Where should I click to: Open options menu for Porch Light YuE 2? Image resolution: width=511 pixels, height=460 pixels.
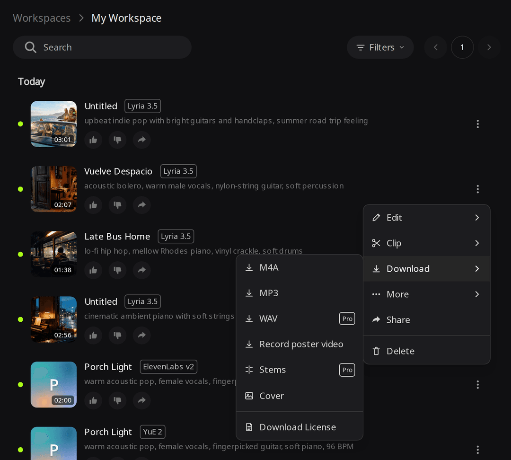(x=478, y=450)
